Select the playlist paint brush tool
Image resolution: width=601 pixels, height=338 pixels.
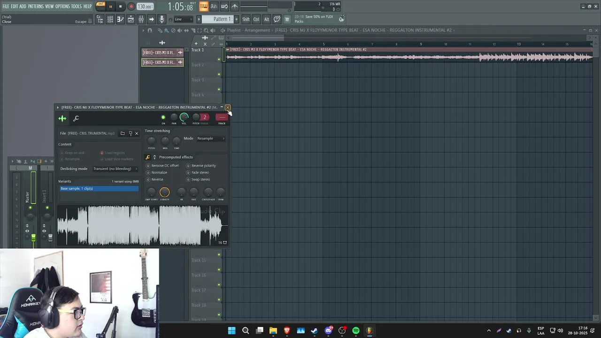tap(166, 31)
